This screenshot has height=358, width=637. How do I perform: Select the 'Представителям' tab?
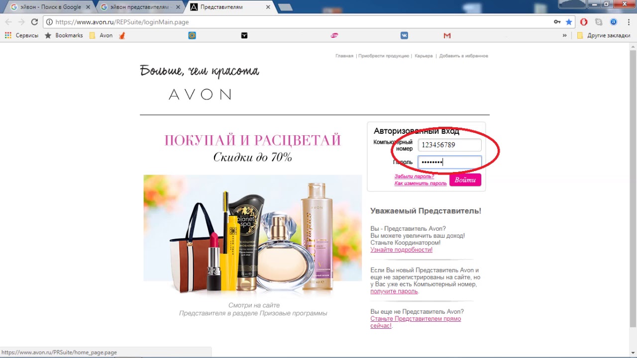pyautogui.click(x=229, y=7)
